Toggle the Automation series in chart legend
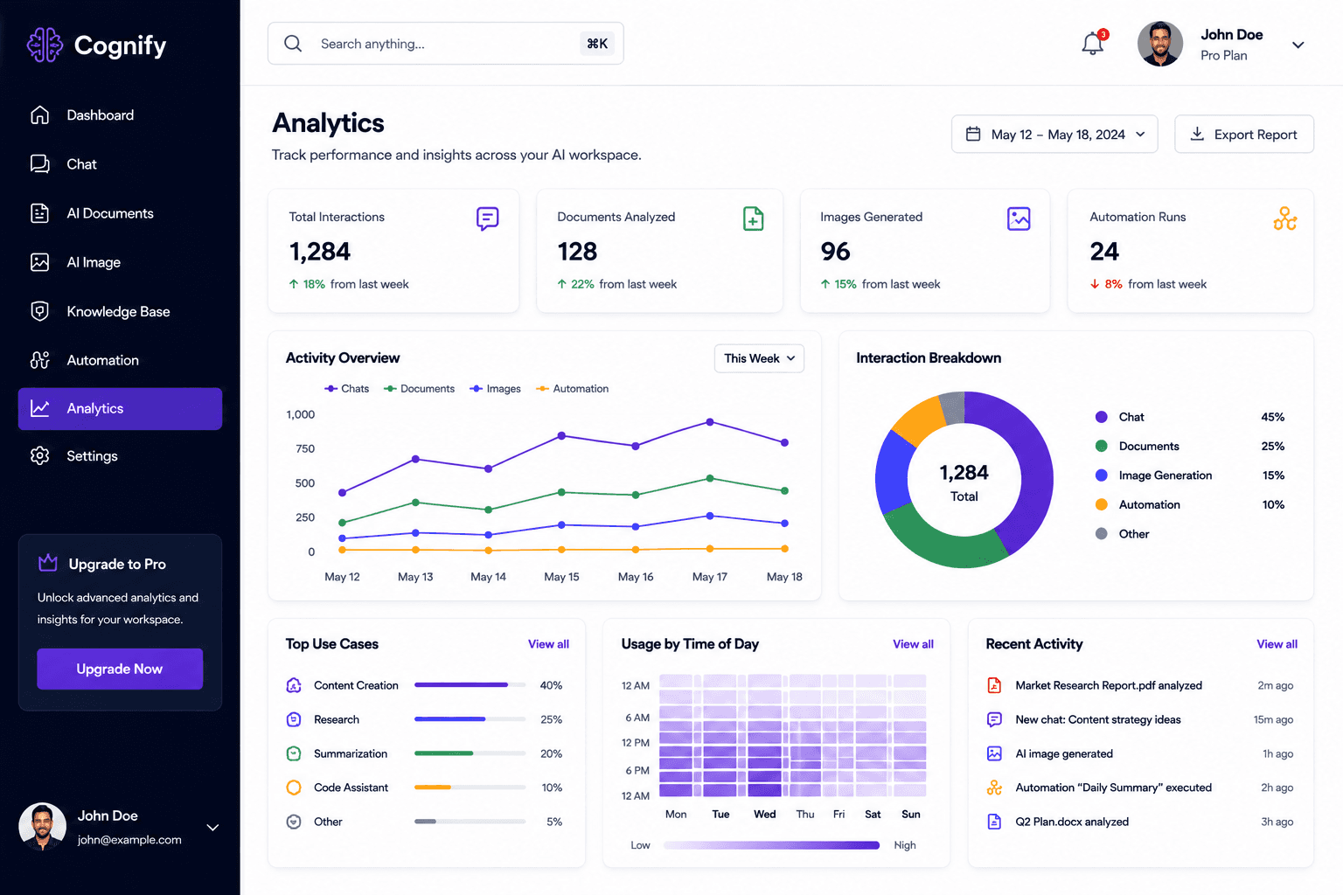The height and width of the screenshot is (895, 1343). (573, 389)
